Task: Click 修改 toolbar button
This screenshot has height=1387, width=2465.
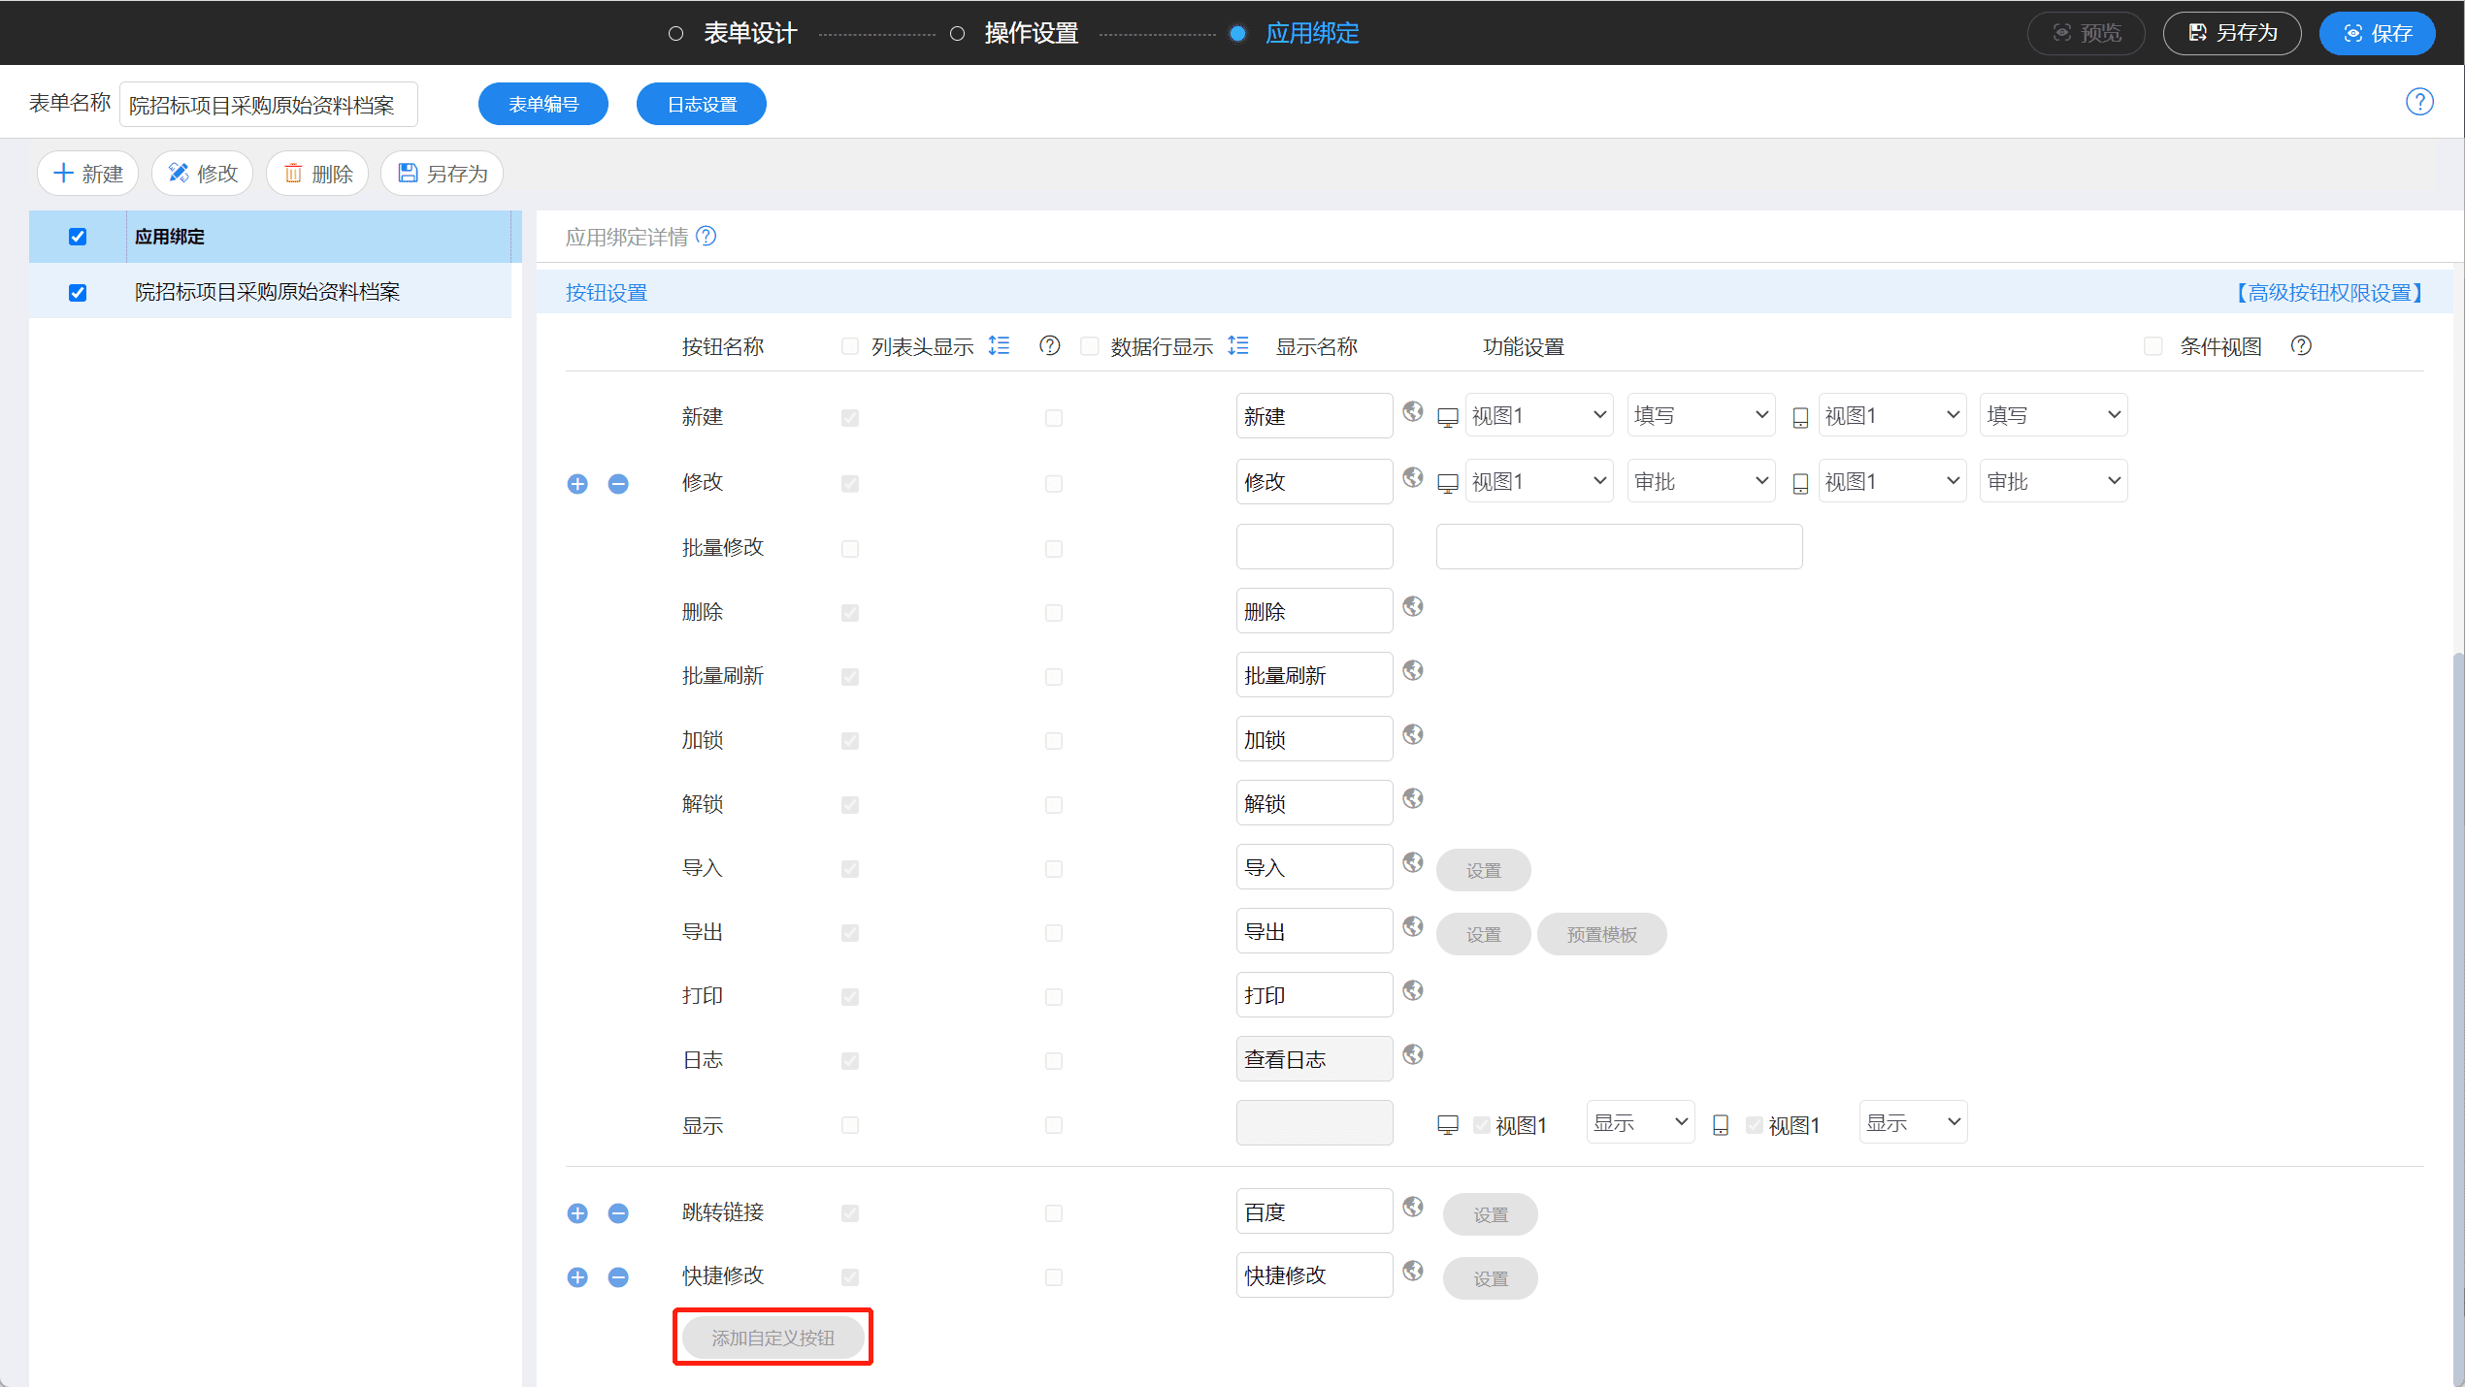Action: tap(203, 174)
